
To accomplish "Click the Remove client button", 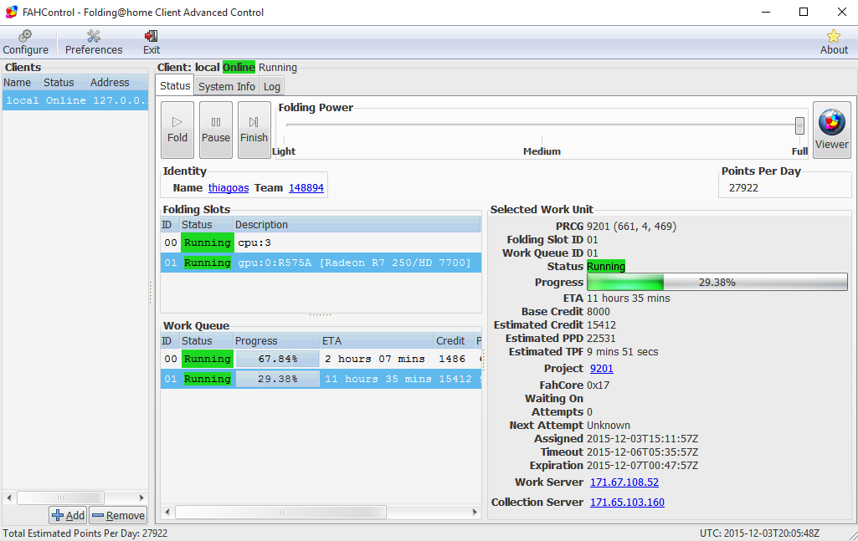I will coord(118,515).
